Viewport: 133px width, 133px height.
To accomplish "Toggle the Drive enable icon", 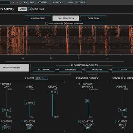I will 117,87.
